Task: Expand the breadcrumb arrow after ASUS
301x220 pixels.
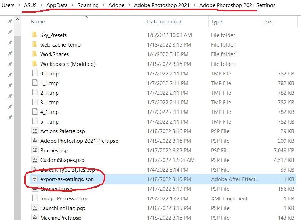Action: (x=41, y=5)
